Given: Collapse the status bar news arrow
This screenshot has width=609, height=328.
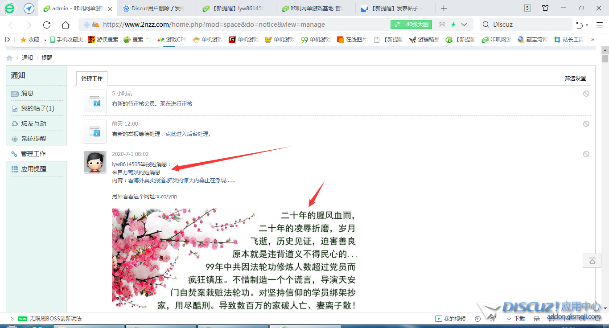Looking at the screenshot, I should (12, 319).
